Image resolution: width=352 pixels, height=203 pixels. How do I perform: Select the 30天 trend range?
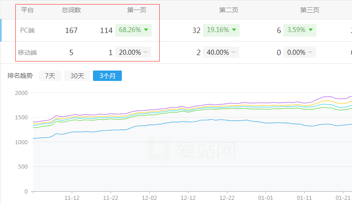(77, 76)
